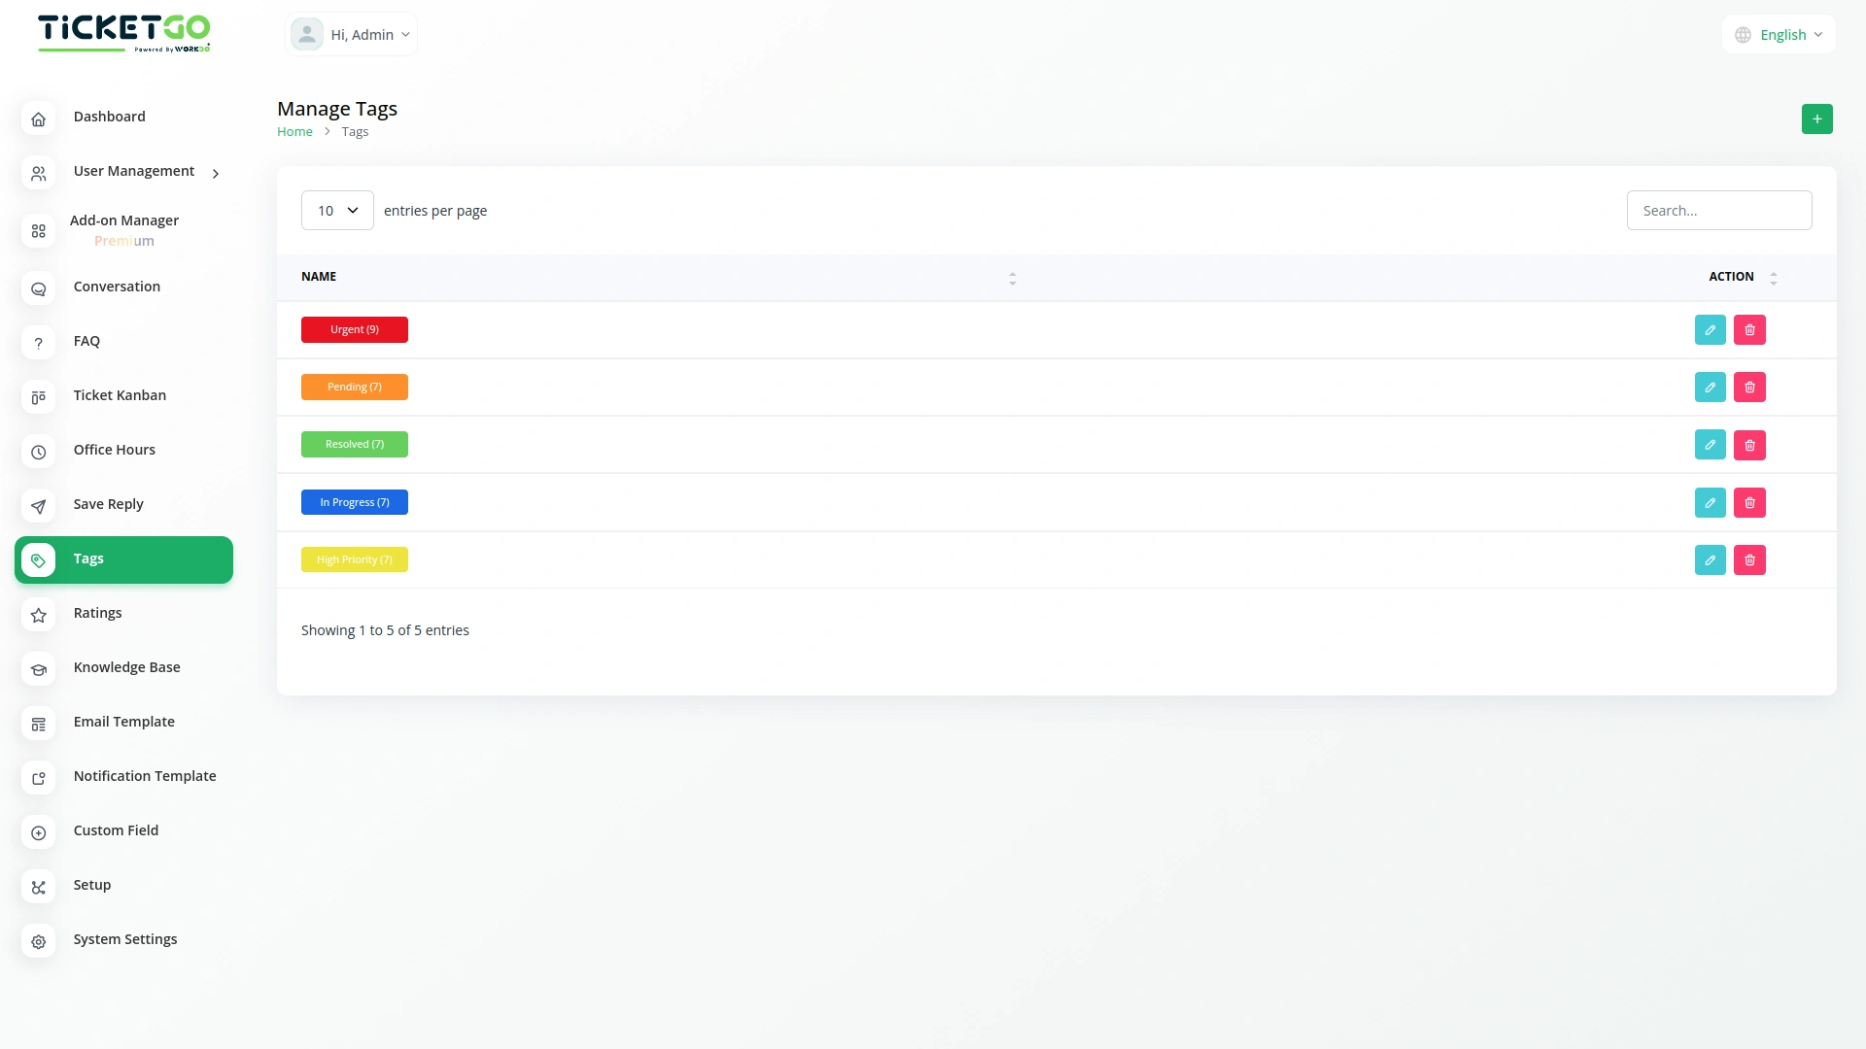This screenshot has height=1049, width=1866.
Task: Go to Email Template in sidebar
Action: pos(123,722)
